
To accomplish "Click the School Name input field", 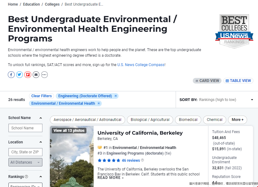I will pos(25,128).
